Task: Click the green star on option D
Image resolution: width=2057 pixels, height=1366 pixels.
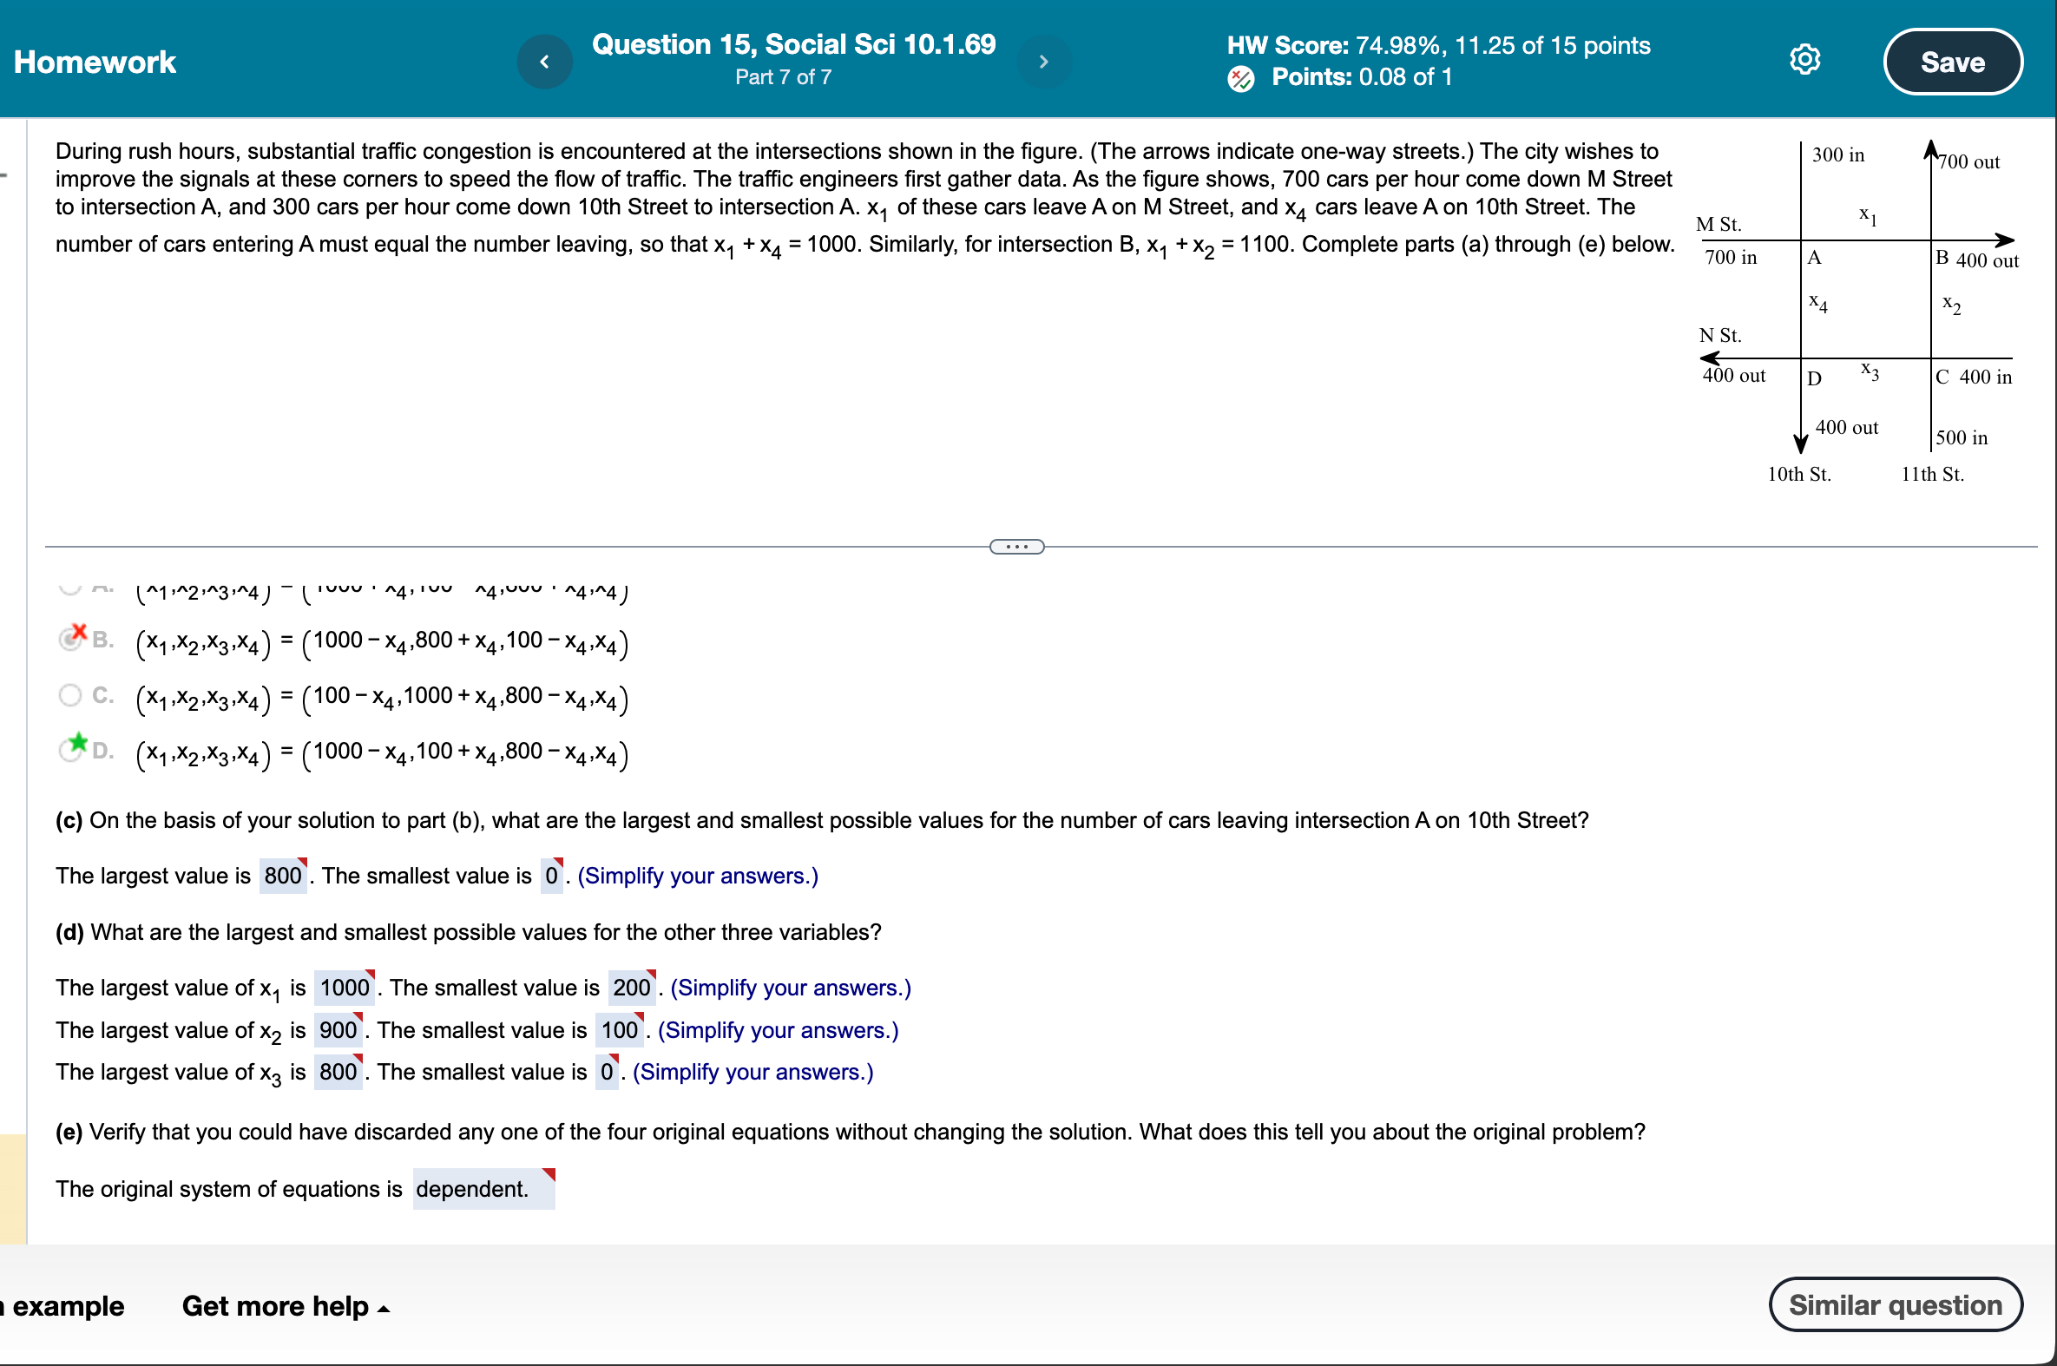Action: (x=78, y=742)
